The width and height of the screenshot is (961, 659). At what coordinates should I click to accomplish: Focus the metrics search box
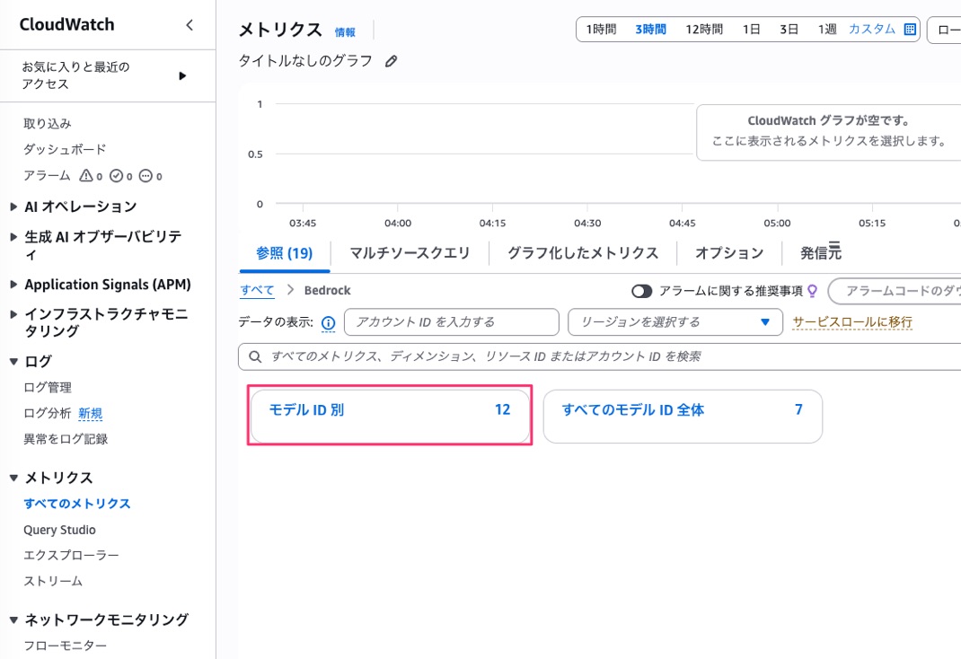pos(599,356)
